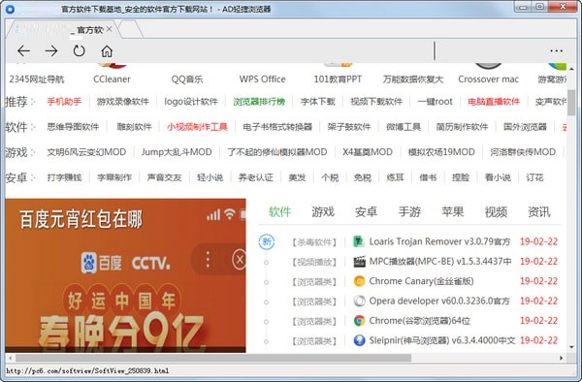Open the Crossover mac link
Viewport: 582px width, 382px height.
pyautogui.click(x=489, y=79)
